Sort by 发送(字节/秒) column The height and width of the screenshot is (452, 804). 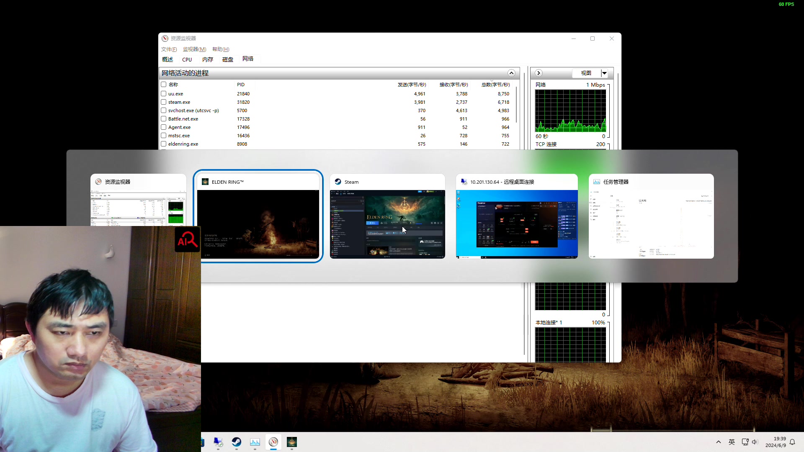[412, 85]
